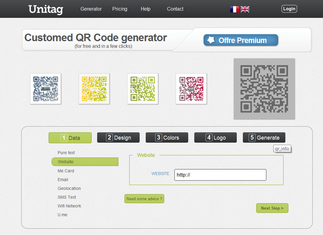
Task: Click the Unitag logo
Action: (x=46, y=9)
